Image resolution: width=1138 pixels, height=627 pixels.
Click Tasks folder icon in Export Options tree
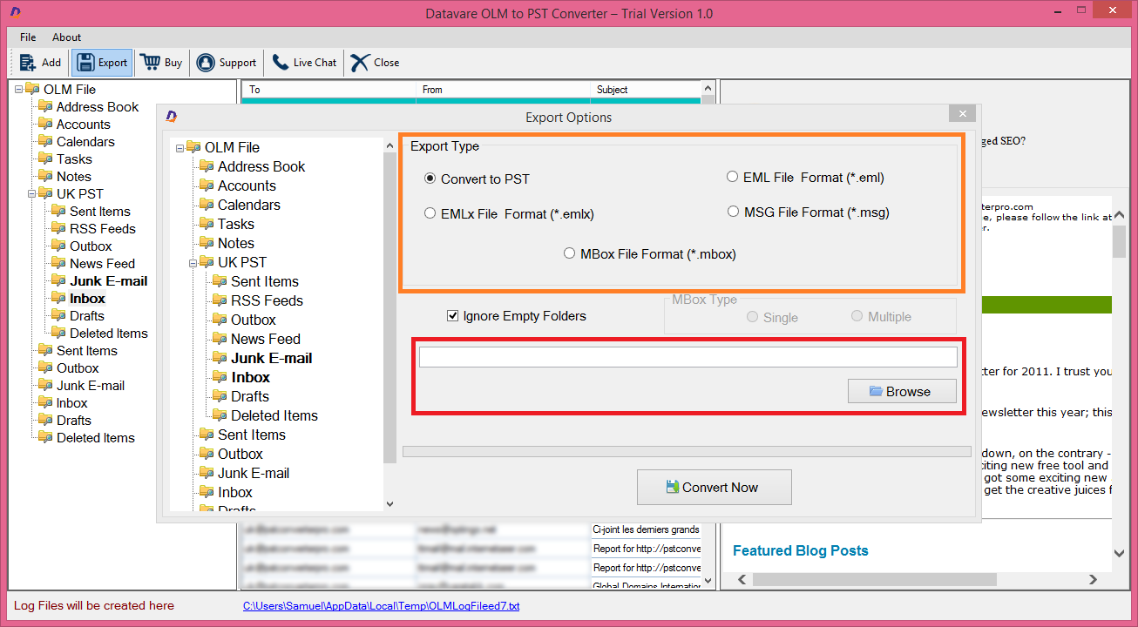[x=207, y=224]
